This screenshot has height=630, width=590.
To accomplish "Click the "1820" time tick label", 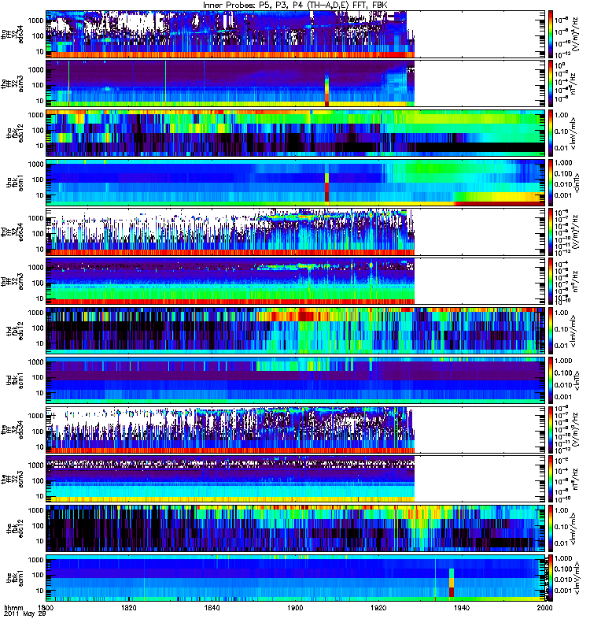I will coord(129,607).
